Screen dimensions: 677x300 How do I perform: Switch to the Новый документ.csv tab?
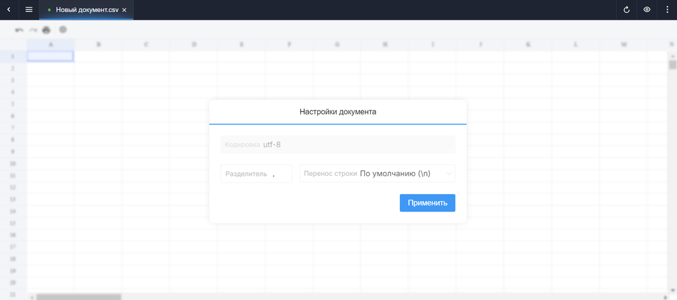tap(87, 10)
